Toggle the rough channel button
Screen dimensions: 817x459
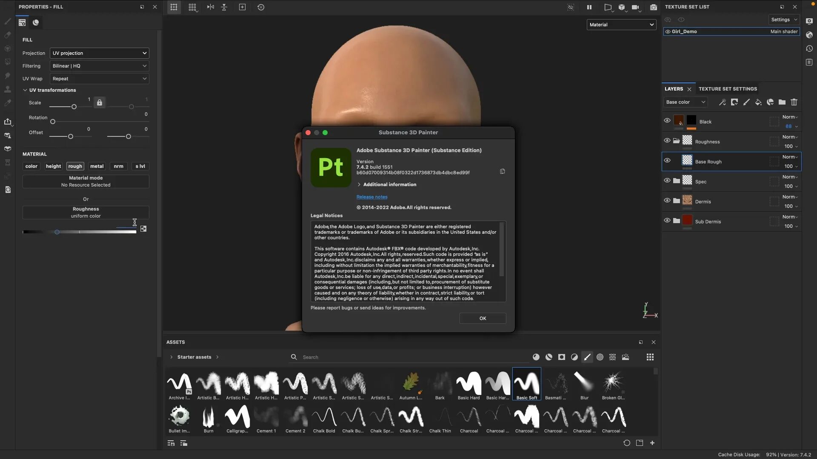pyautogui.click(x=75, y=166)
